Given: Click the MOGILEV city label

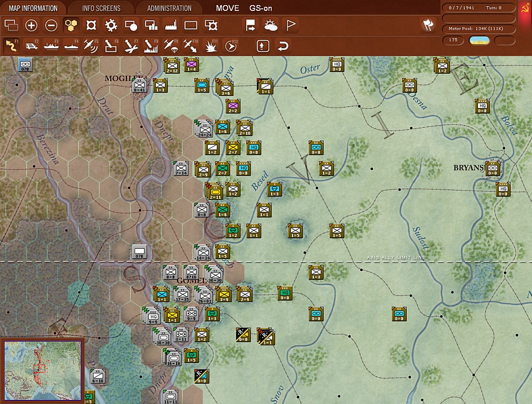Looking at the screenshot, I should 124,78.
